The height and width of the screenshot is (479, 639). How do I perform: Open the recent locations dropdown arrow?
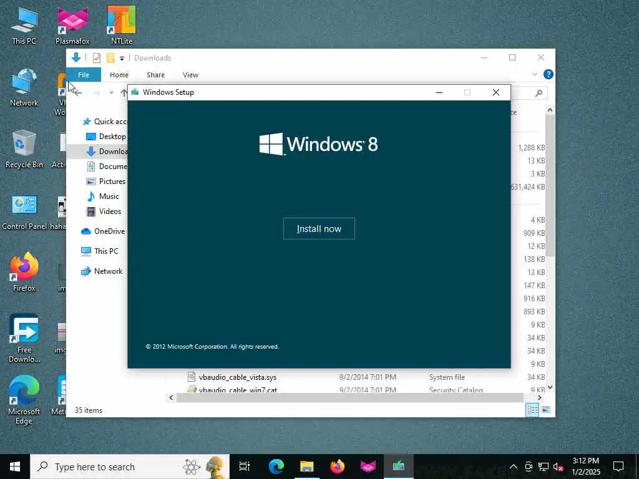tap(111, 93)
